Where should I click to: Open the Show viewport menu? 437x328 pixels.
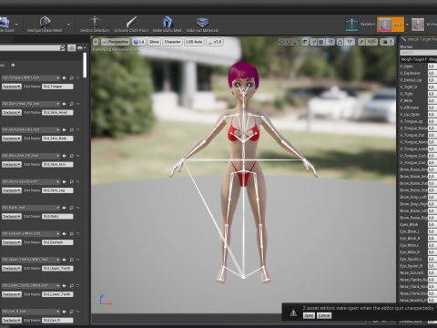pyautogui.click(x=154, y=42)
